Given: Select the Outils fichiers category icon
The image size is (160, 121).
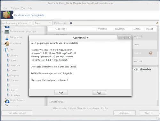Looking at the screenshot, I should click(x=7, y=101).
